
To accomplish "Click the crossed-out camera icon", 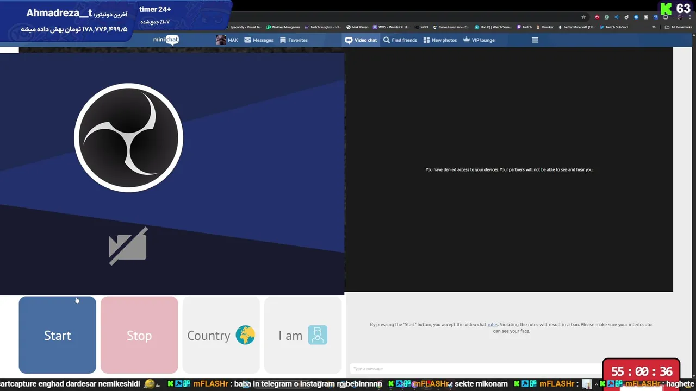I will [x=128, y=246].
